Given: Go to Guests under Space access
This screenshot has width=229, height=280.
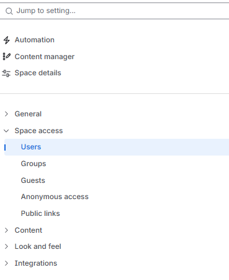Looking at the screenshot, I should coord(33,180).
